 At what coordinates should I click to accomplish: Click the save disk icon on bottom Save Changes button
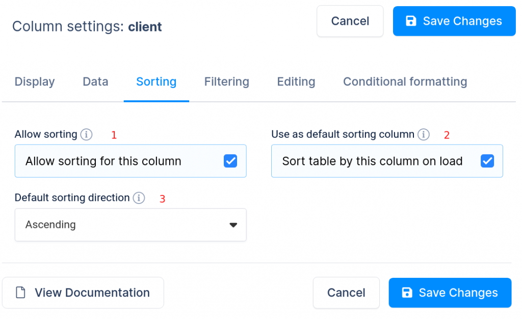tap(407, 293)
